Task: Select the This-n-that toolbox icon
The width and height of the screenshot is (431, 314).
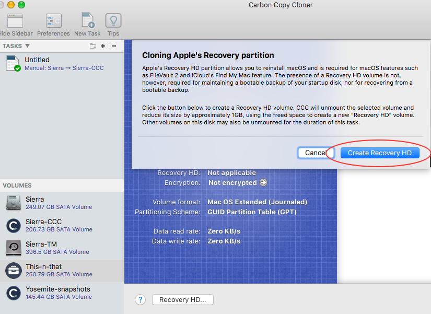Action: pos(14,271)
